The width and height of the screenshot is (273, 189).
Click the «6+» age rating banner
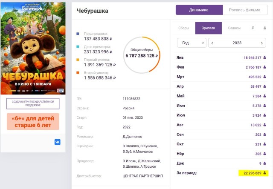[33, 122]
